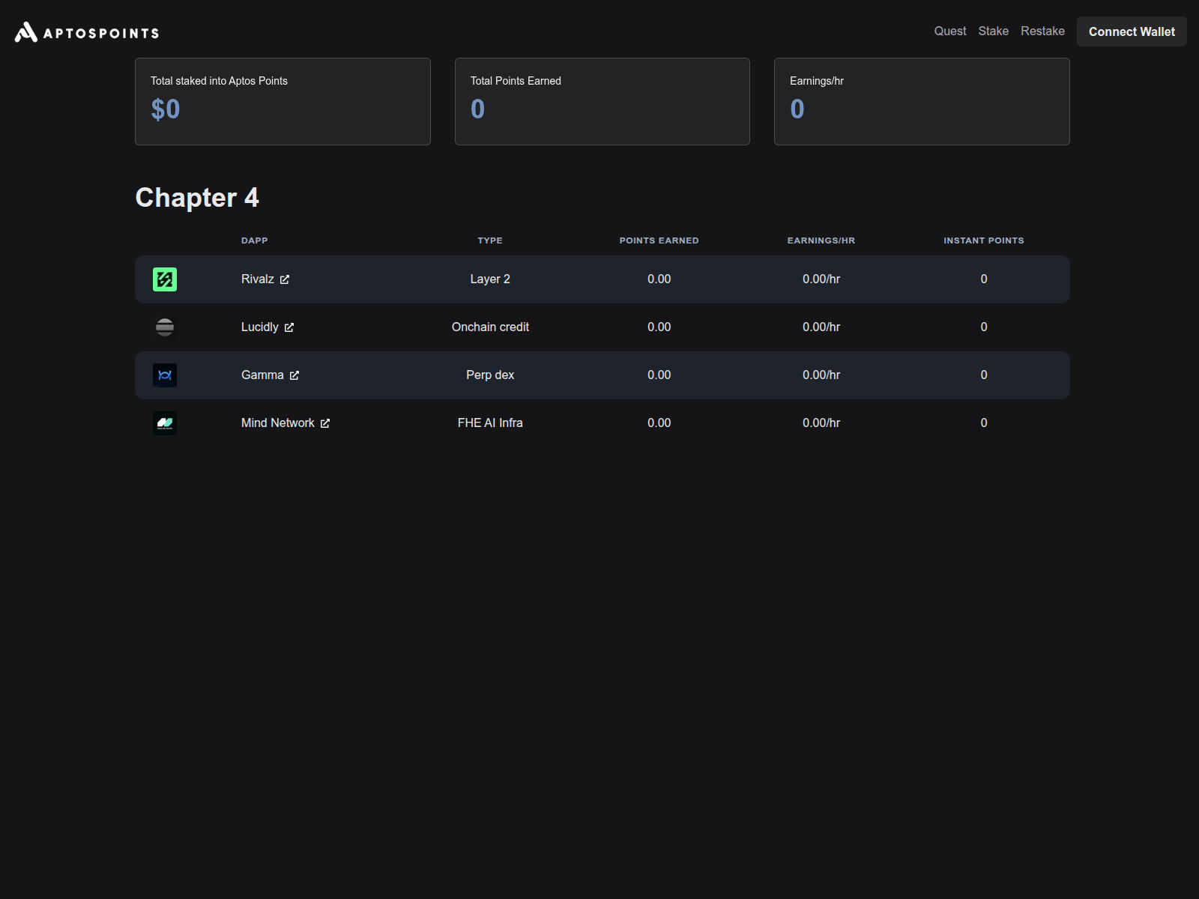Open Rivalz external link icon

285,279
